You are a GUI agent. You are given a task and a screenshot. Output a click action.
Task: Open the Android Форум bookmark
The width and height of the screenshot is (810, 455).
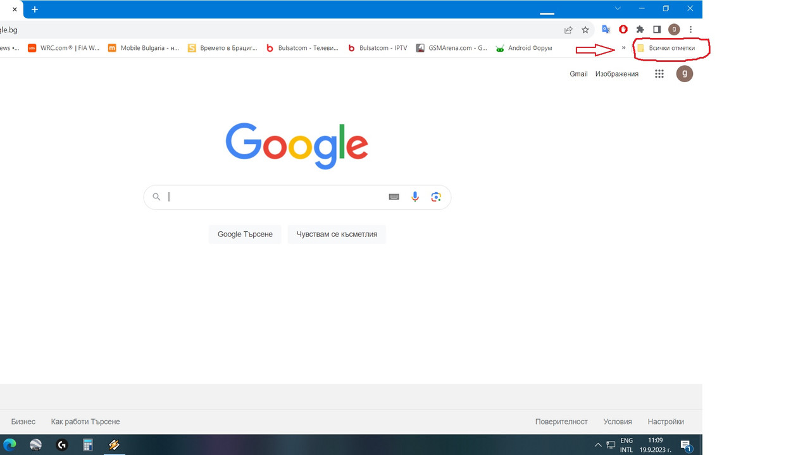coord(524,47)
